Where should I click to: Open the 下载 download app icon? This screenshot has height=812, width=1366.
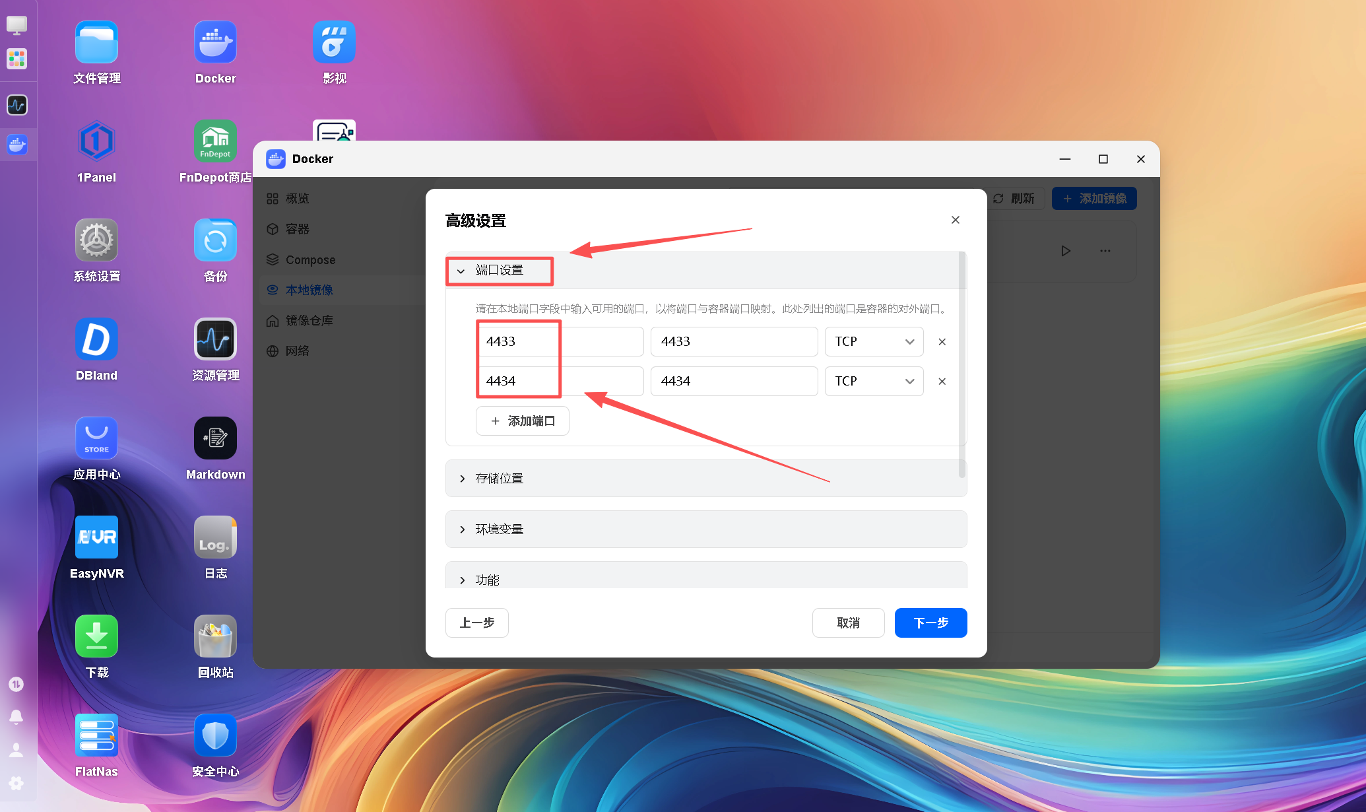pos(96,636)
